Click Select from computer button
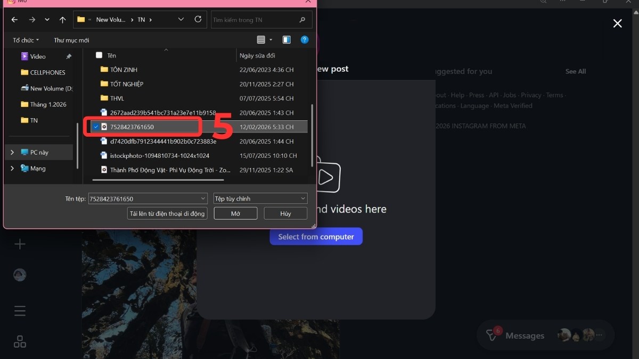 tap(316, 236)
